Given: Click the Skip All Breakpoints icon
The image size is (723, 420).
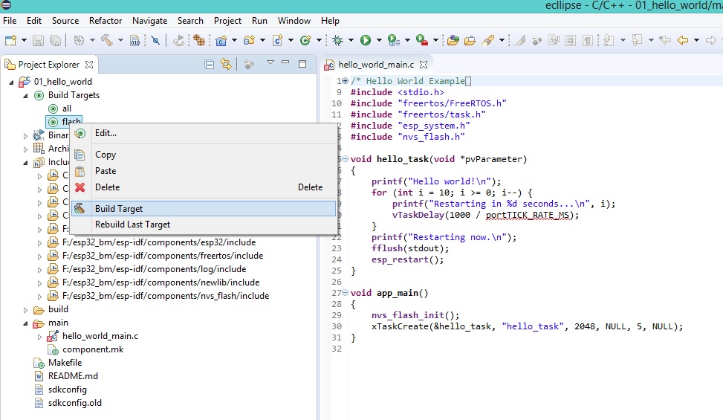Looking at the screenshot, I should click(x=155, y=40).
